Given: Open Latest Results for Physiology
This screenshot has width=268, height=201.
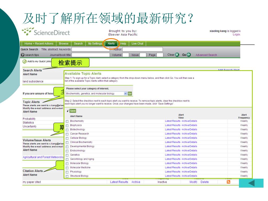Looking at the screenshot, I should (173, 172).
